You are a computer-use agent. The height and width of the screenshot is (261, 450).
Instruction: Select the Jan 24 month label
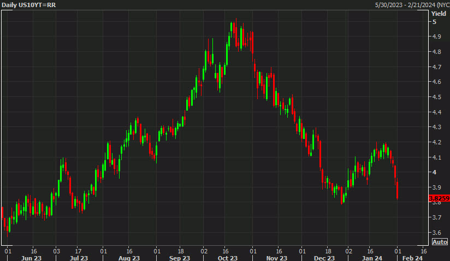click(x=372, y=258)
